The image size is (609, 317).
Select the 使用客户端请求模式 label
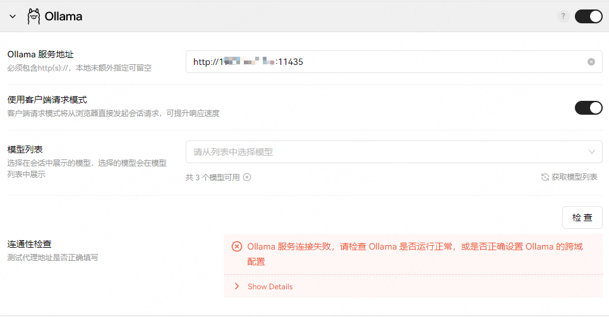47,100
